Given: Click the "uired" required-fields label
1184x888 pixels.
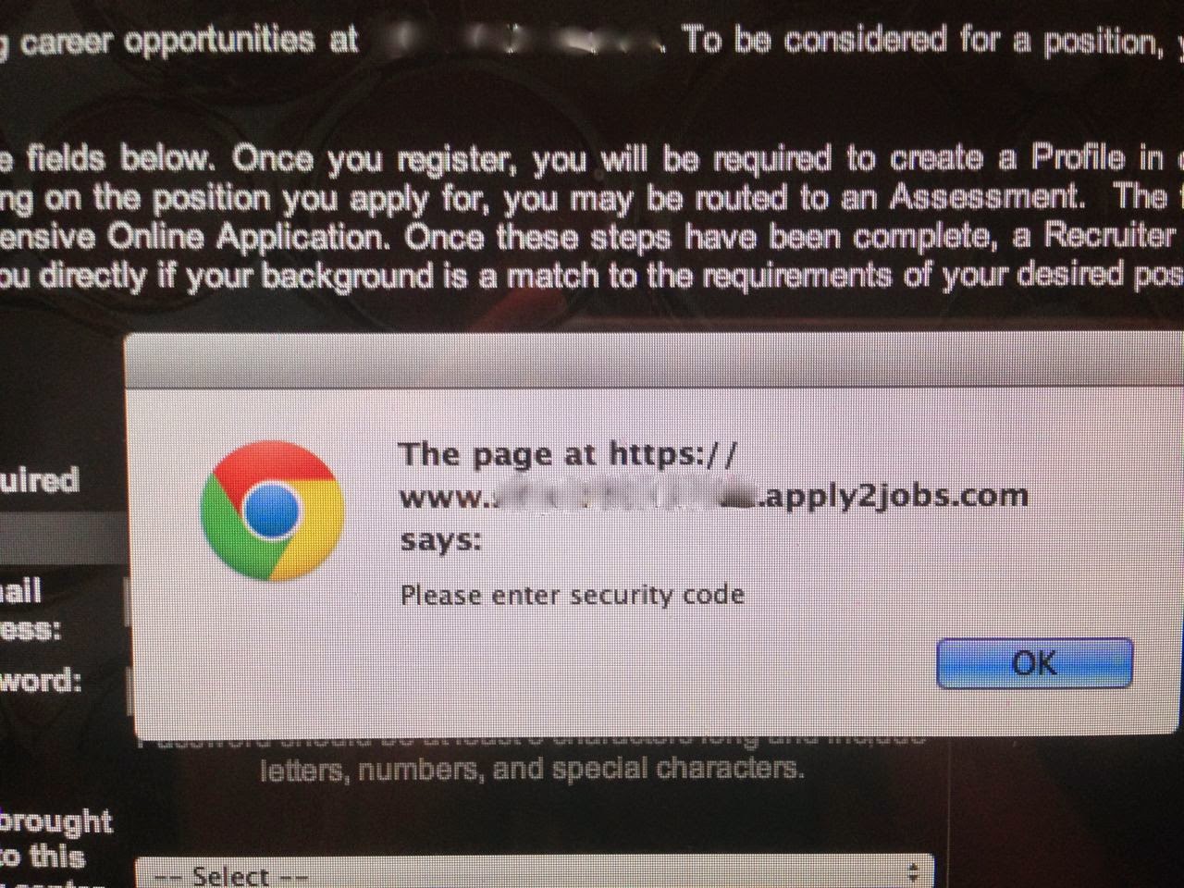Looking at the screenshot, I should 39,480.
